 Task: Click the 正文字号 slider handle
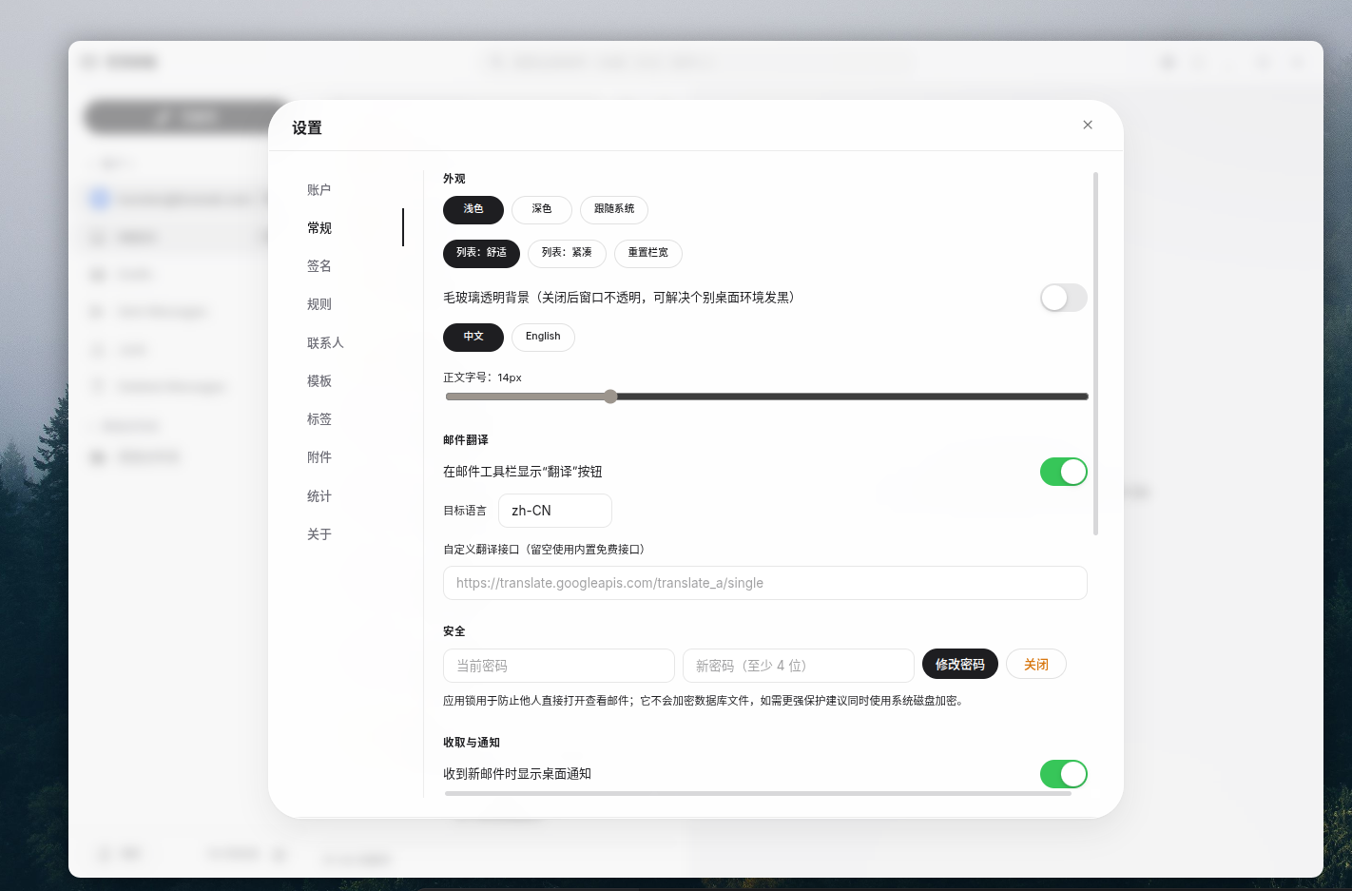point(610,397)
